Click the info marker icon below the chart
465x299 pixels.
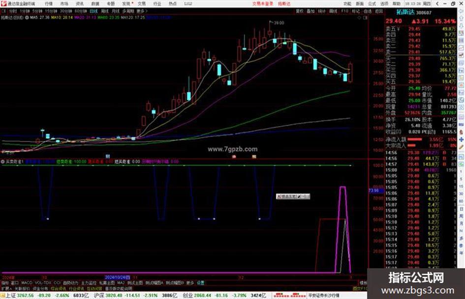coord(108,156)
